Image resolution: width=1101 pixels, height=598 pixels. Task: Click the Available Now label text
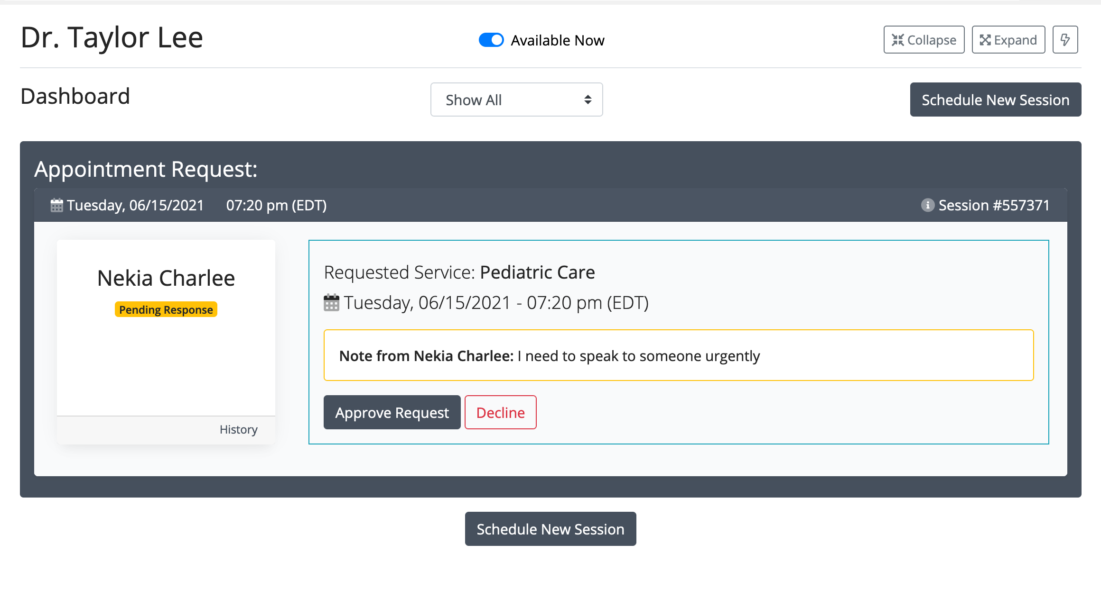[x=557, y=40]
